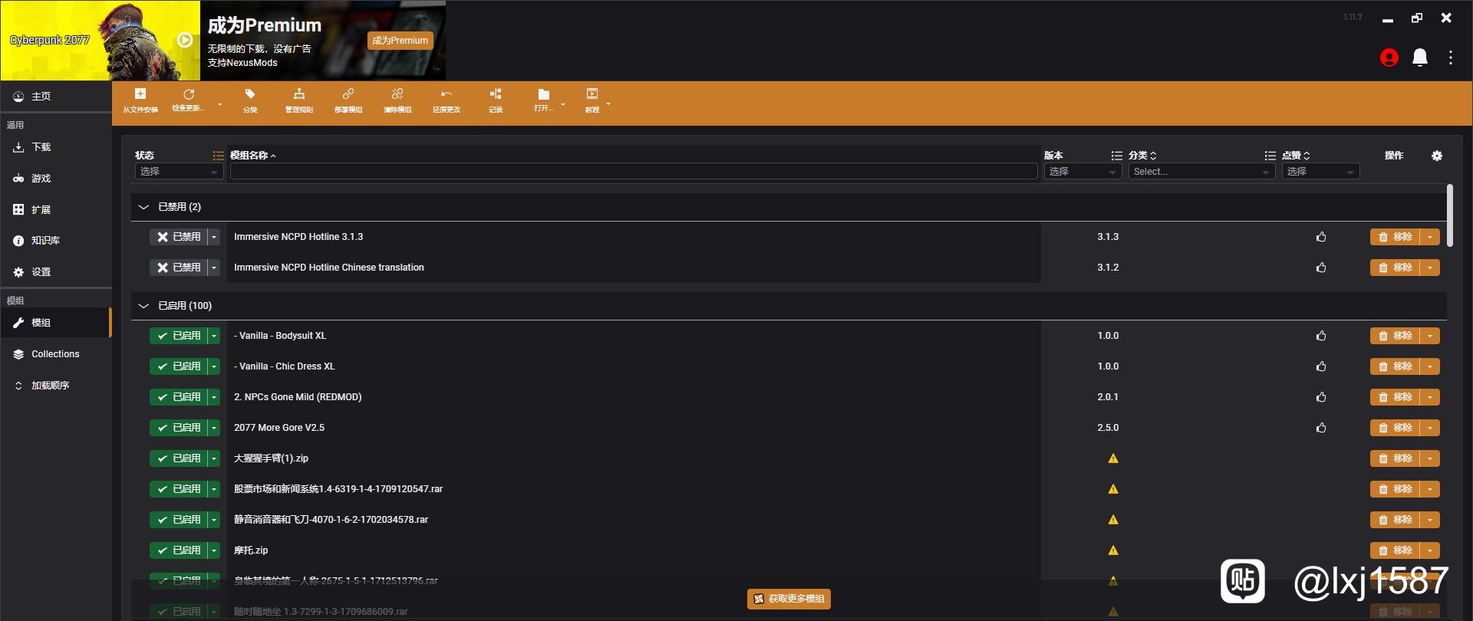Disable the 摩托.zip mod
The width and height of the screenshot is (1473, 621).
[x=179, y=550]
